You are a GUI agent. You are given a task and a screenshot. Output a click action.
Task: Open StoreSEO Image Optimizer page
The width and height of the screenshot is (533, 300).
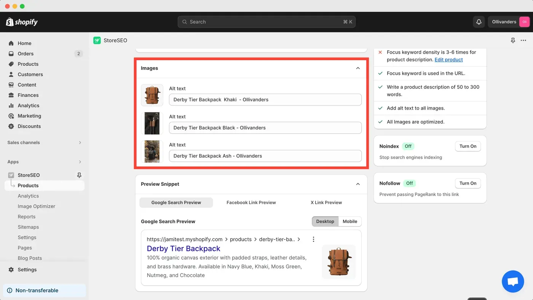coord(37,206)
